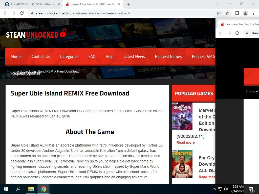
Task: Open network status tray icon
Action: [220, 189]
